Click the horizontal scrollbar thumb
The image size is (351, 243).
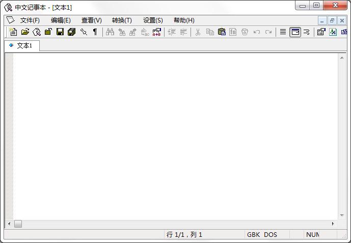(18, 224)
